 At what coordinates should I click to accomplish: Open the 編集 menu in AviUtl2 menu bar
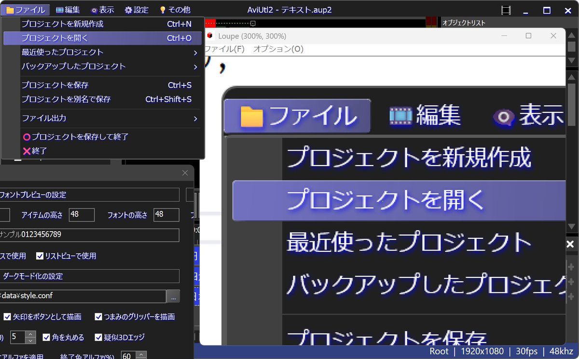click(x=68, y=10)
